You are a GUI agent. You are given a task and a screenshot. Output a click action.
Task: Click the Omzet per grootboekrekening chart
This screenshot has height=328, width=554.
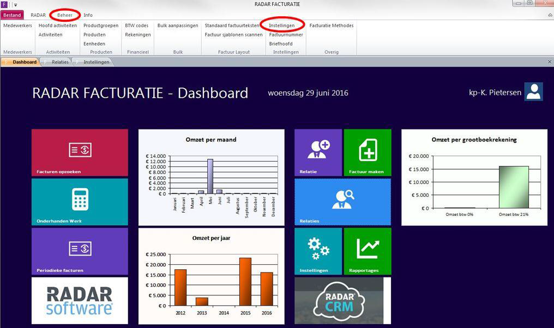474,177
